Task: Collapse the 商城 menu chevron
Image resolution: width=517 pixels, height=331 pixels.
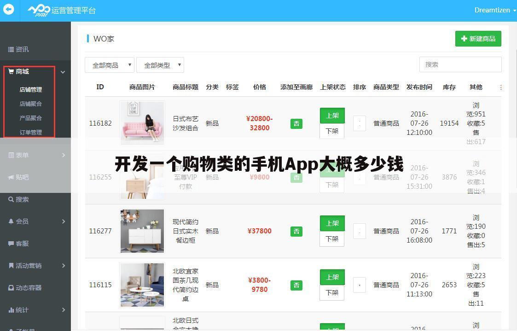Action: pyautogui.click(x=63, y=72)
